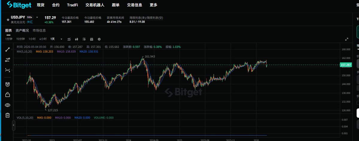Image resolution: width=359 pixels, height=141 pixels.
Task: Select the wave pattern drawing tool
Action: [x=7, y=70]
